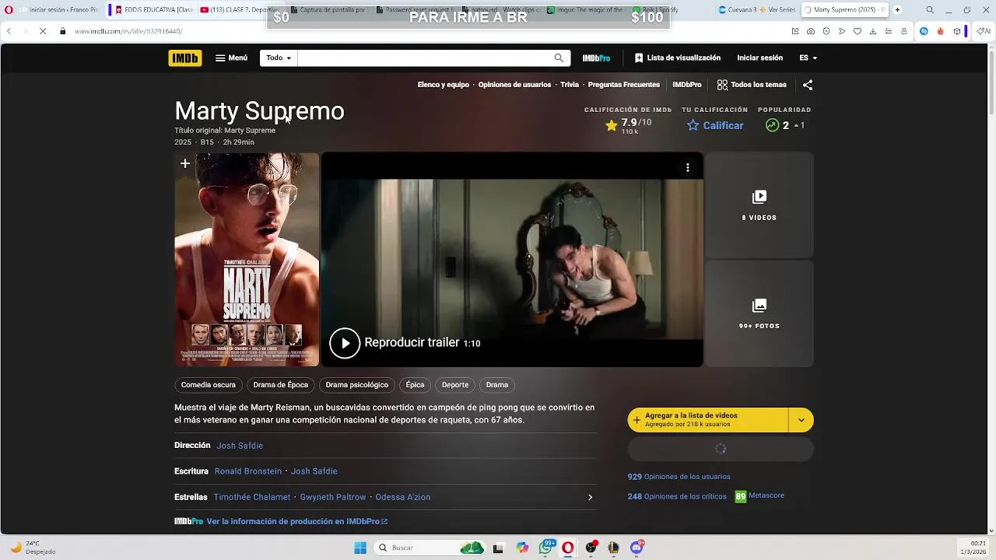
Task: Open the ES language dropdown
Action: (x=808, y=58)
